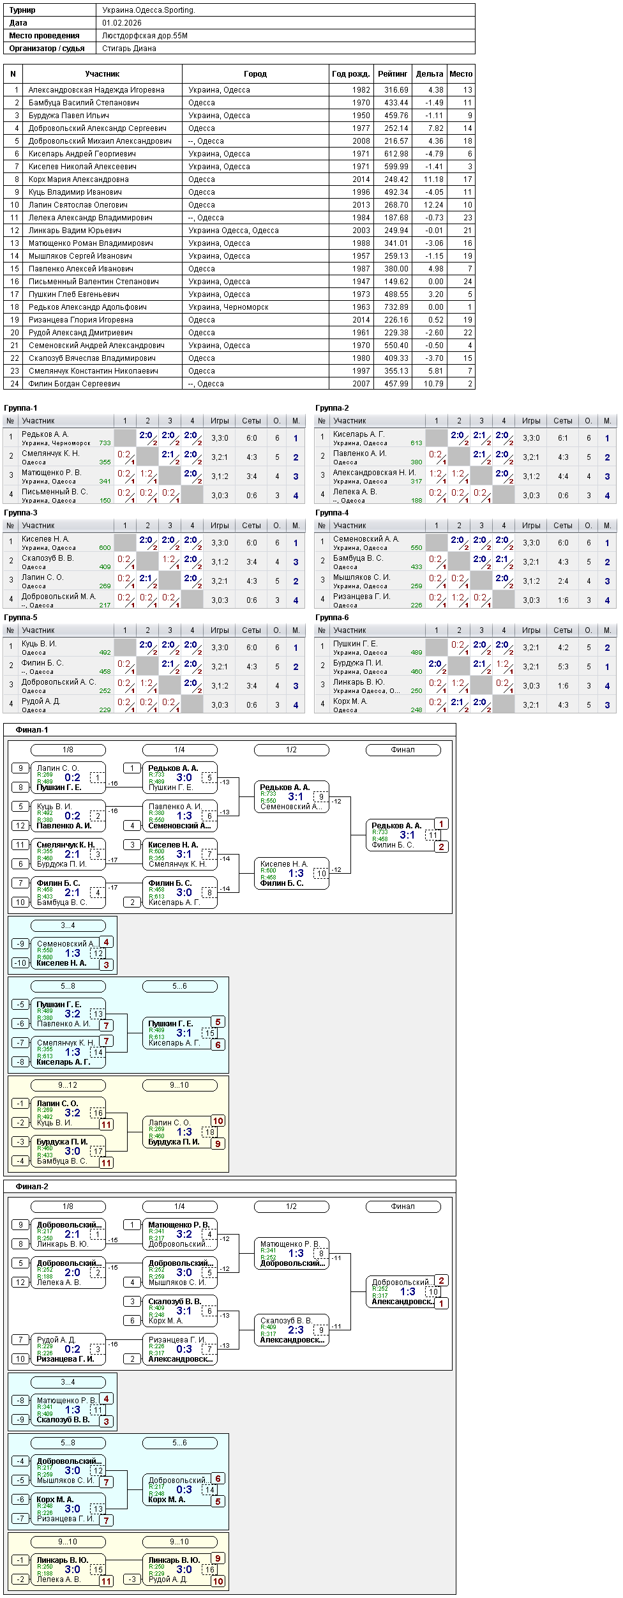The height and width of the screenshot is (1598, 623).
Task: Click place badge "2" beside Филин in the Финал-1 final
Action: click(x=441, y=847)
